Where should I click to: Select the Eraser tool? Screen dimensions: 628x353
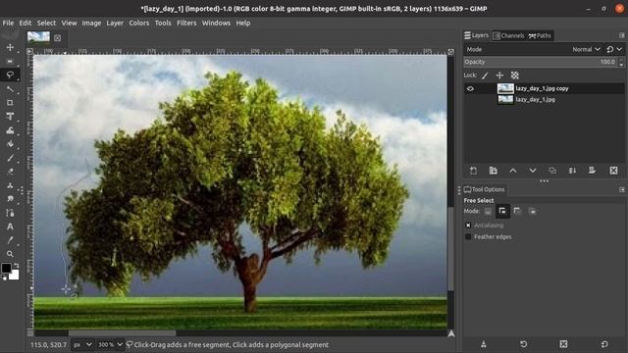pyautogui.click(x=10, y=172)
